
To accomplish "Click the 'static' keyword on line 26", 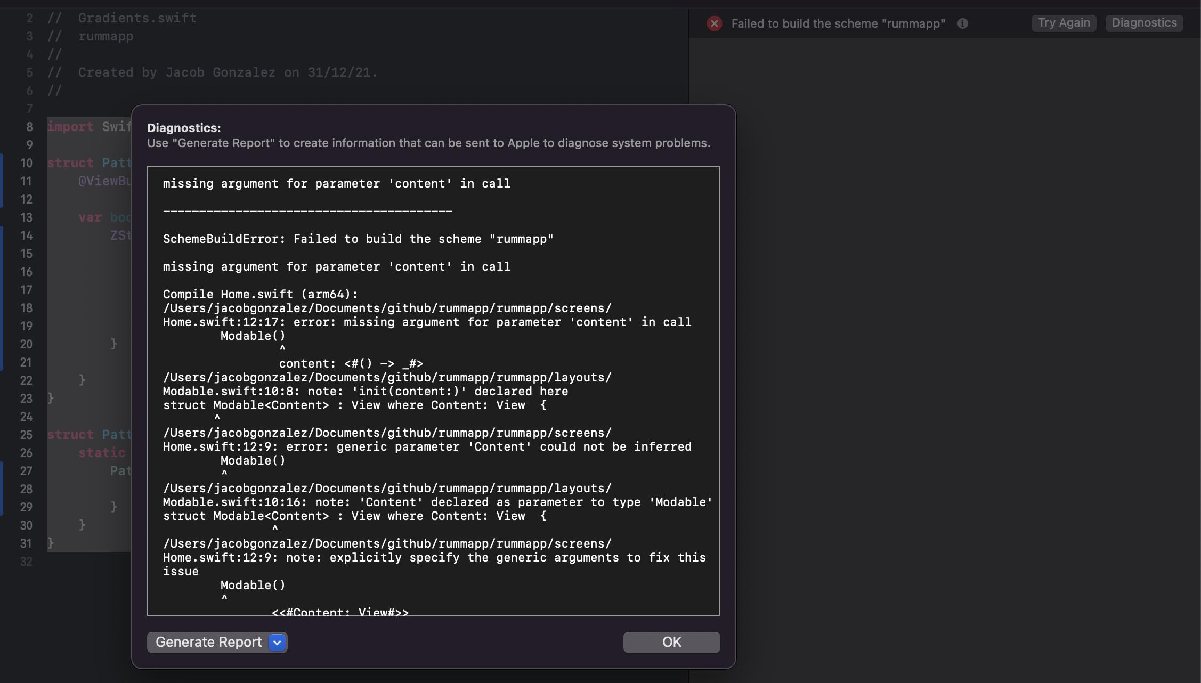I will [x=102, y=453].
